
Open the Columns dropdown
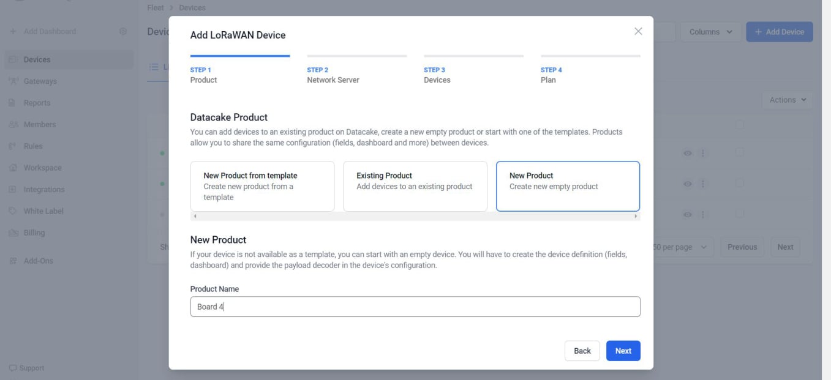point(710,31)
